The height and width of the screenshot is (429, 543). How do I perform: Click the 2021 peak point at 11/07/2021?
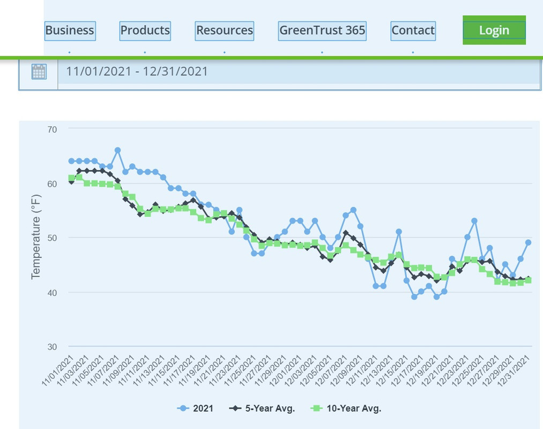pos(117,150)
